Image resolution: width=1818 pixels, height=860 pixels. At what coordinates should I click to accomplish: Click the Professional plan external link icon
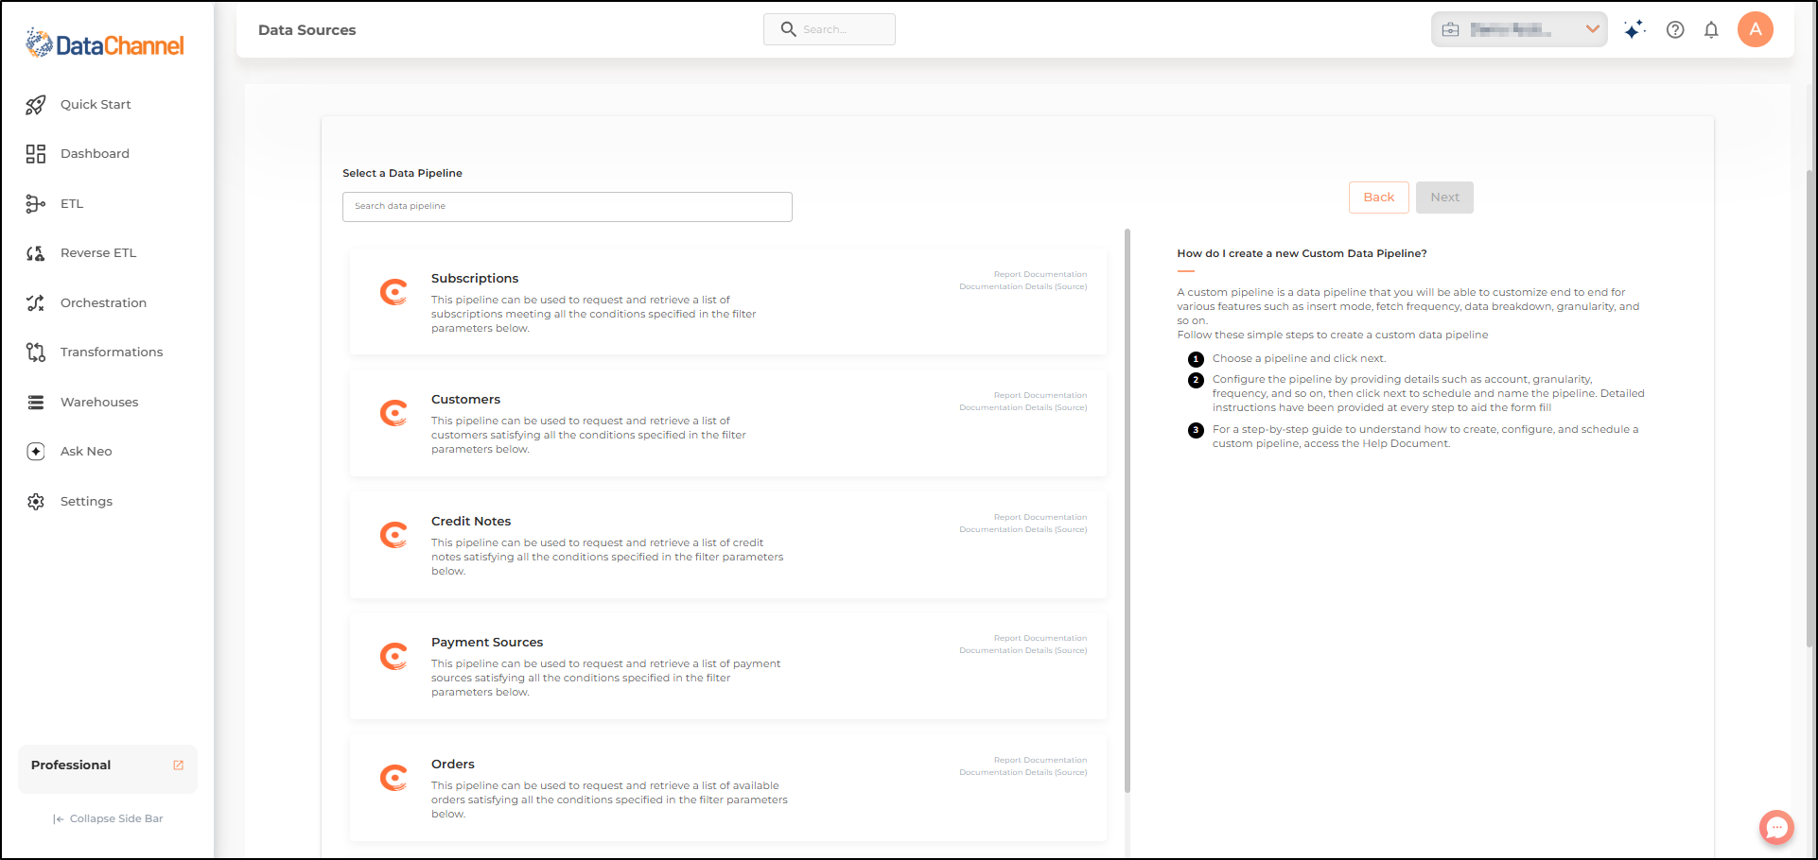[179, 765]
